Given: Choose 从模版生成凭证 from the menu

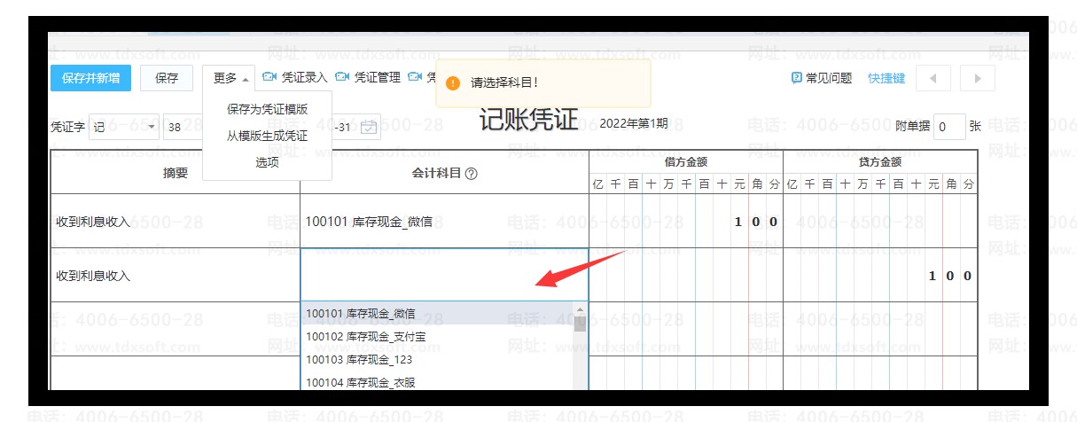Looking at the screenshot, I should click(267, 136).
